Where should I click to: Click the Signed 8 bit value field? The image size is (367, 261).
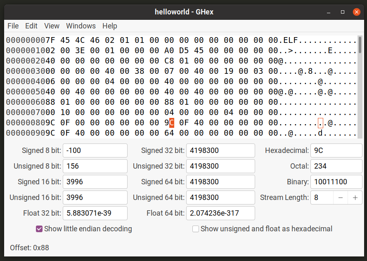coord(95,150)
